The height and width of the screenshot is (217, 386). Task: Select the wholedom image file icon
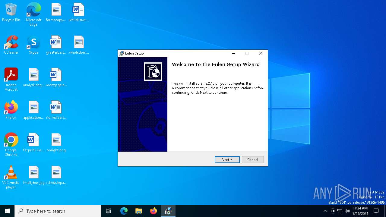click(79, 45)
